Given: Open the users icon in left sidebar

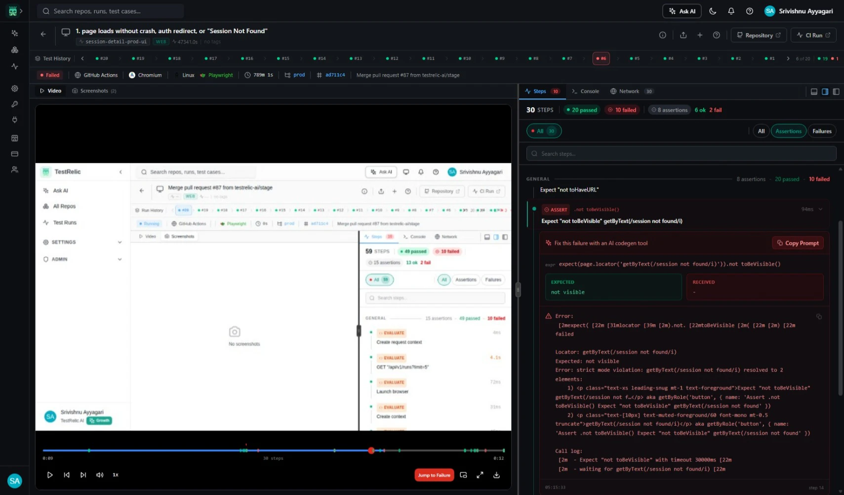Looking at the screenshot, I should click(x=15, y=169).
